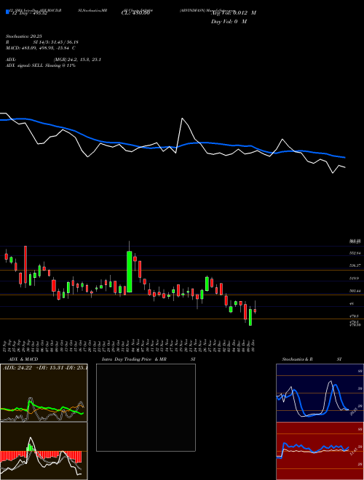Click the "(MGR) 24.2, 15.3, 25.1" ADX values
Image resolution: width=364 pixels, height=480 pixels.
coord(77,60)
